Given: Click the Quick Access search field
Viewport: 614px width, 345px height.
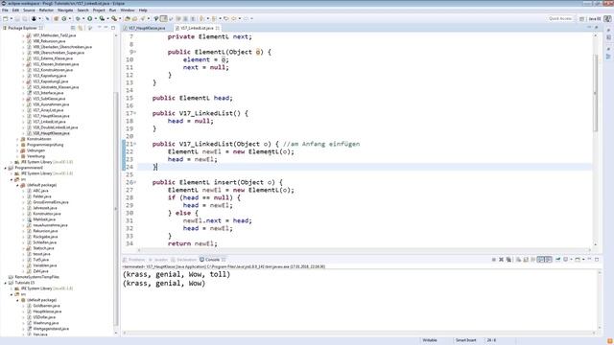Looking at the screenshot, I should pyautogui.click(x=560, y=18).
